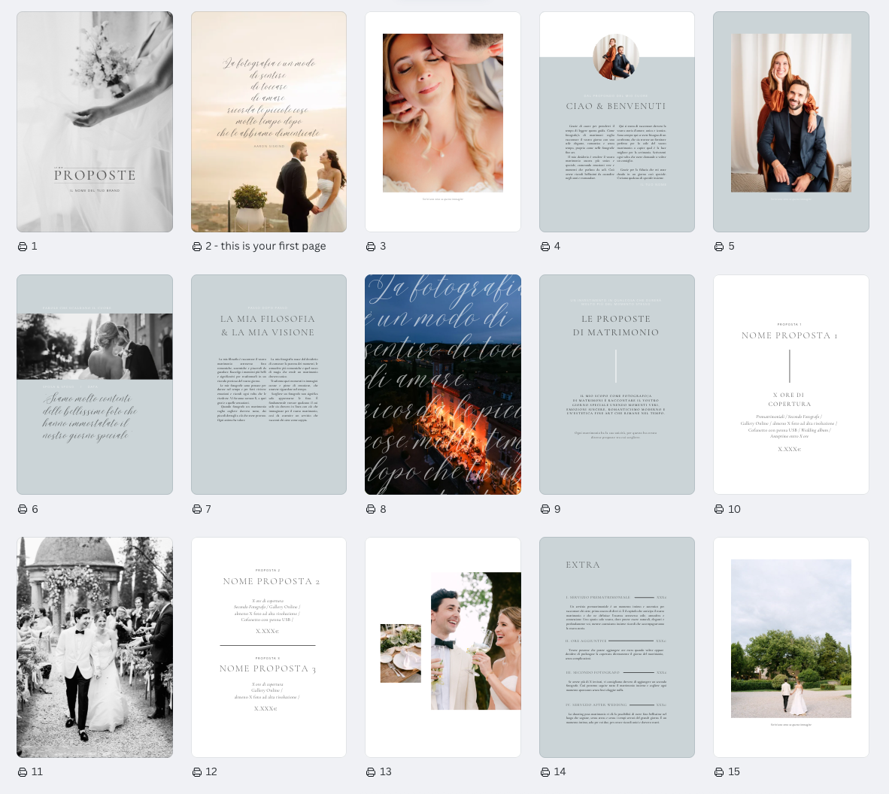889x794 pixels.
Task: Click the print icon next to page 11
Action: click(x=23, y=772)
